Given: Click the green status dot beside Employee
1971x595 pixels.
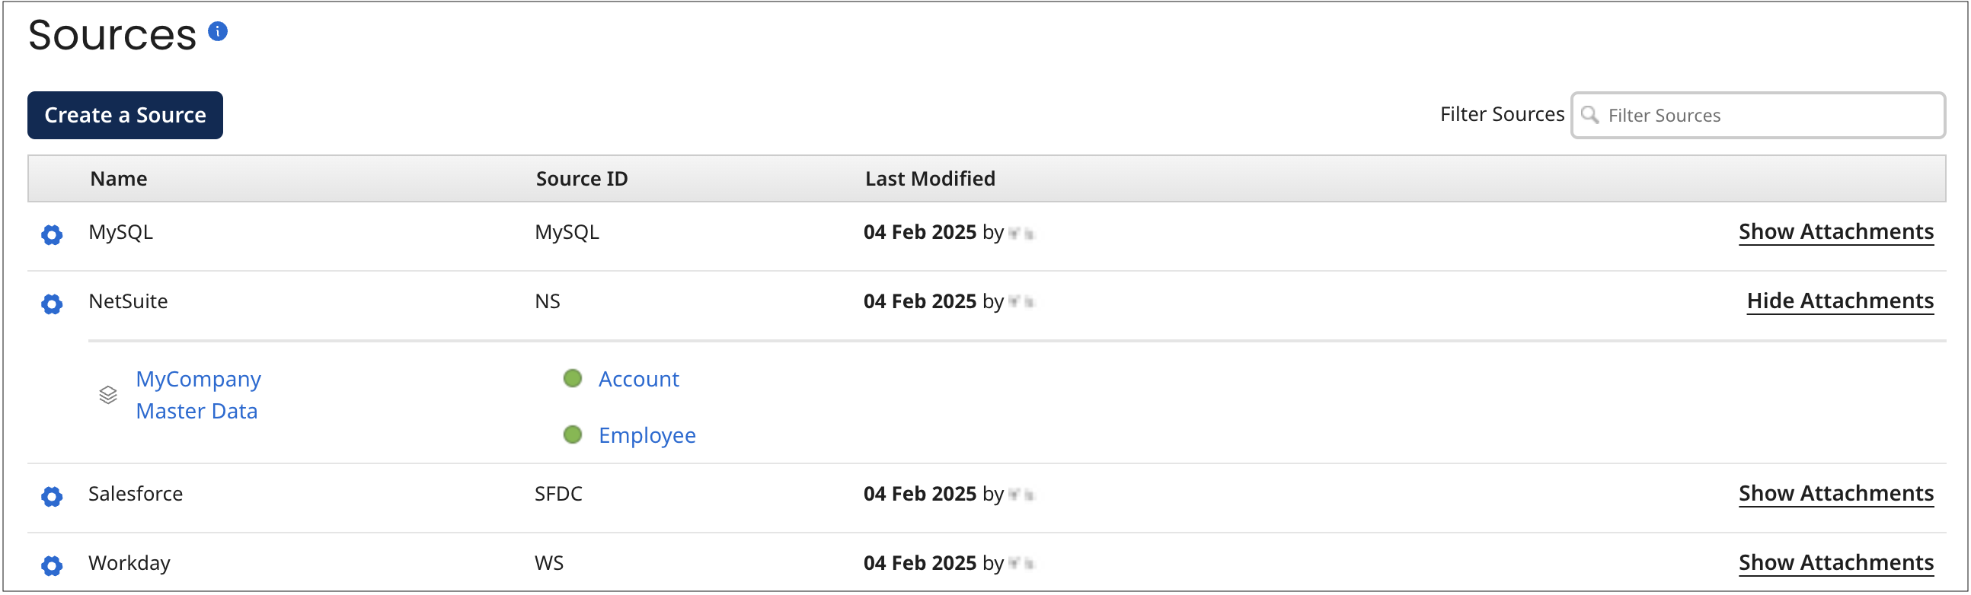Looking at the screenshot, I should (x=572, y=434).
